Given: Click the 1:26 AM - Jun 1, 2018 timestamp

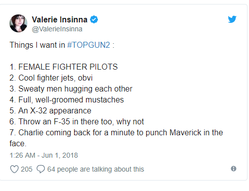Looking at the screenshot, I should tap(44, 155).
